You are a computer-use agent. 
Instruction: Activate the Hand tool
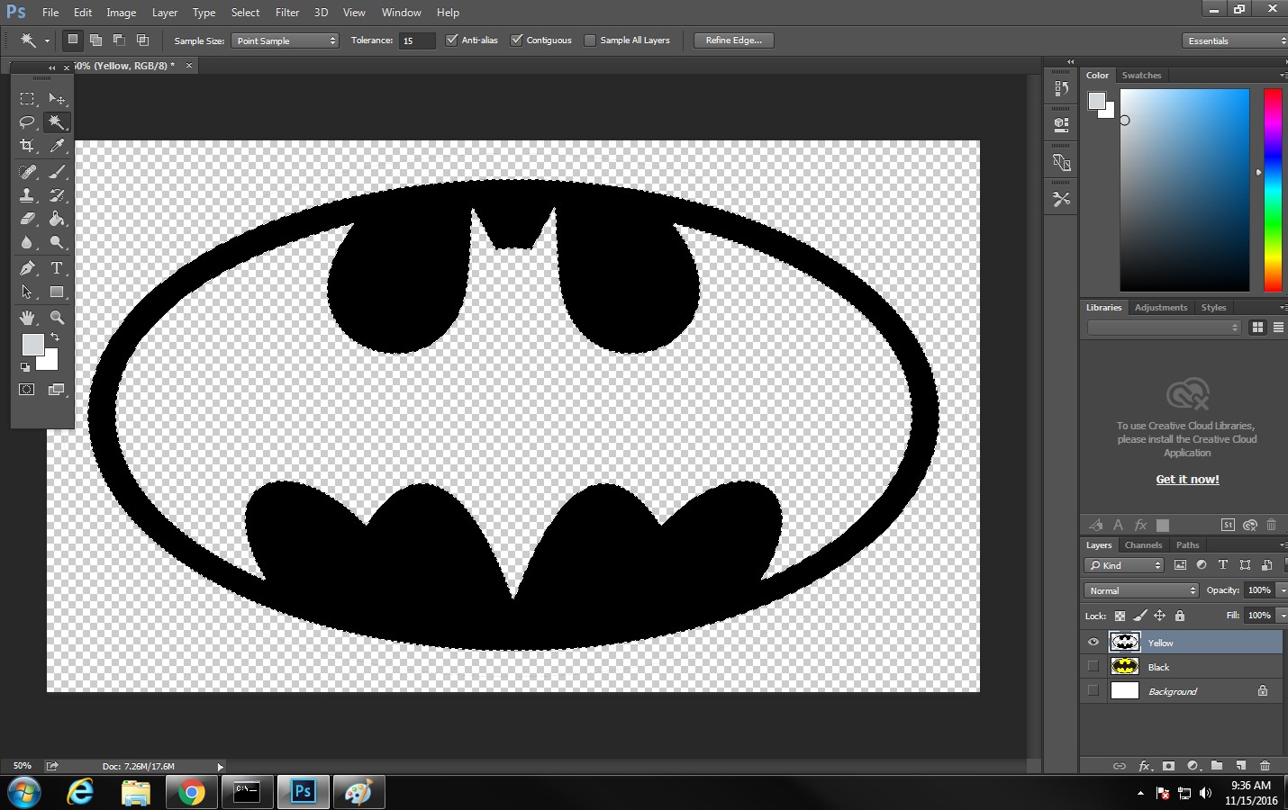point(27,318)
